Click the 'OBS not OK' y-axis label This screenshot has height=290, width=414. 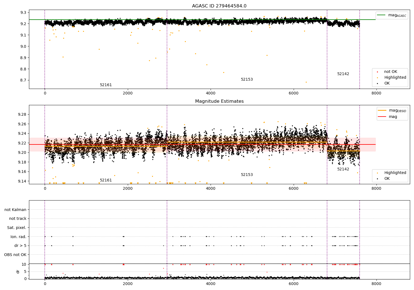coord(15,255)
